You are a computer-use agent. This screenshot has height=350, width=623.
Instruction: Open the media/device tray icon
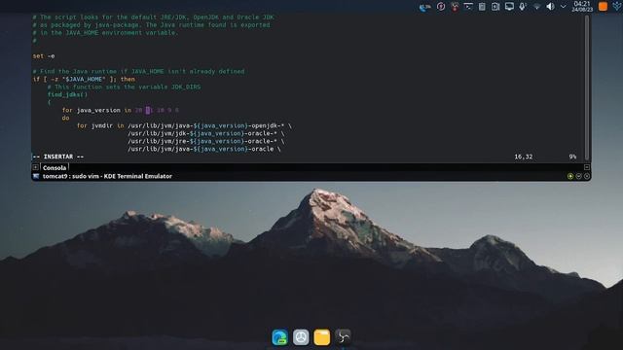point(495,7)
